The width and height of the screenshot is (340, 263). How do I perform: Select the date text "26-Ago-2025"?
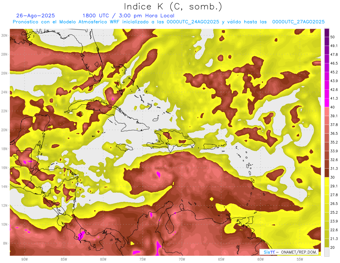[36, 16]
